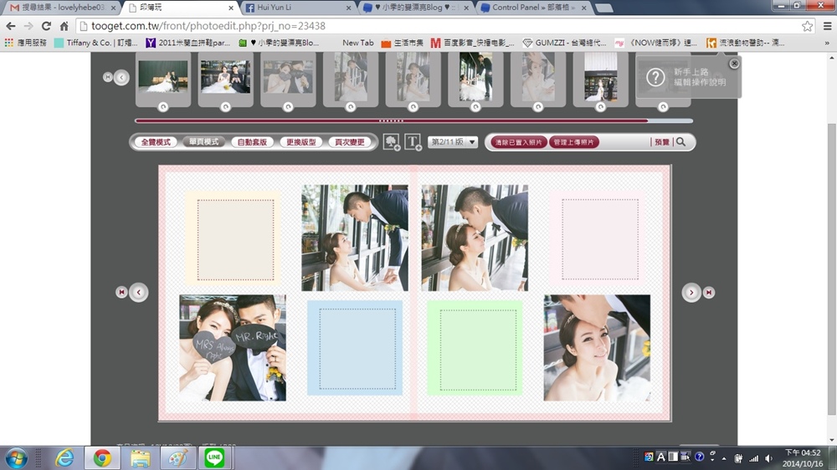Click the volume icon in system tray
Screen dimensions: 837x470
coord(768,457)
